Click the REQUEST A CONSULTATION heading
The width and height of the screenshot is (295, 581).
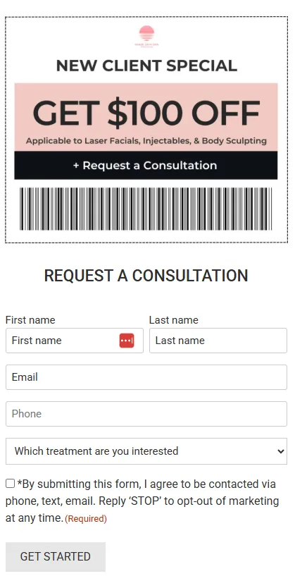tap(146, 276)
